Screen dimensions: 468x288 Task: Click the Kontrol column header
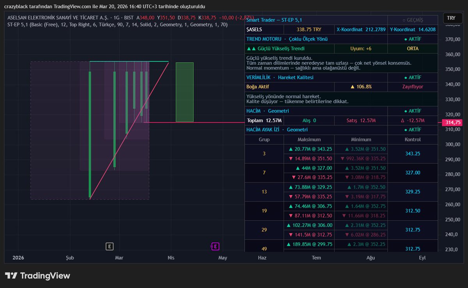click(413, 140)
